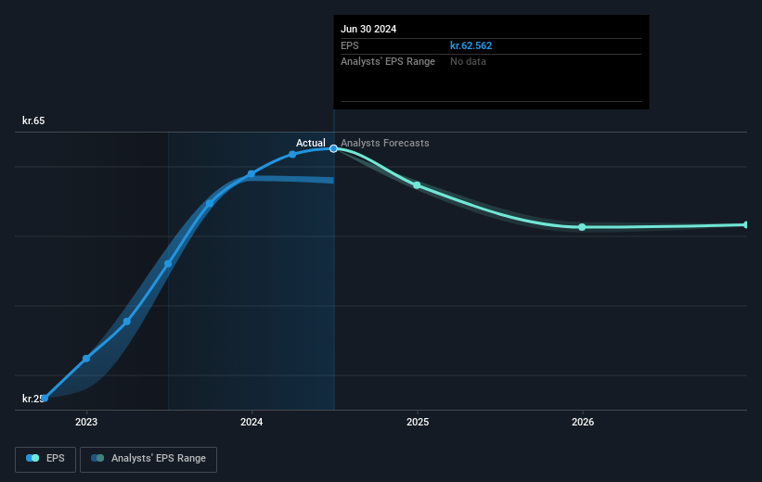Toggle the EPS legend series

(x=45, y=459)
